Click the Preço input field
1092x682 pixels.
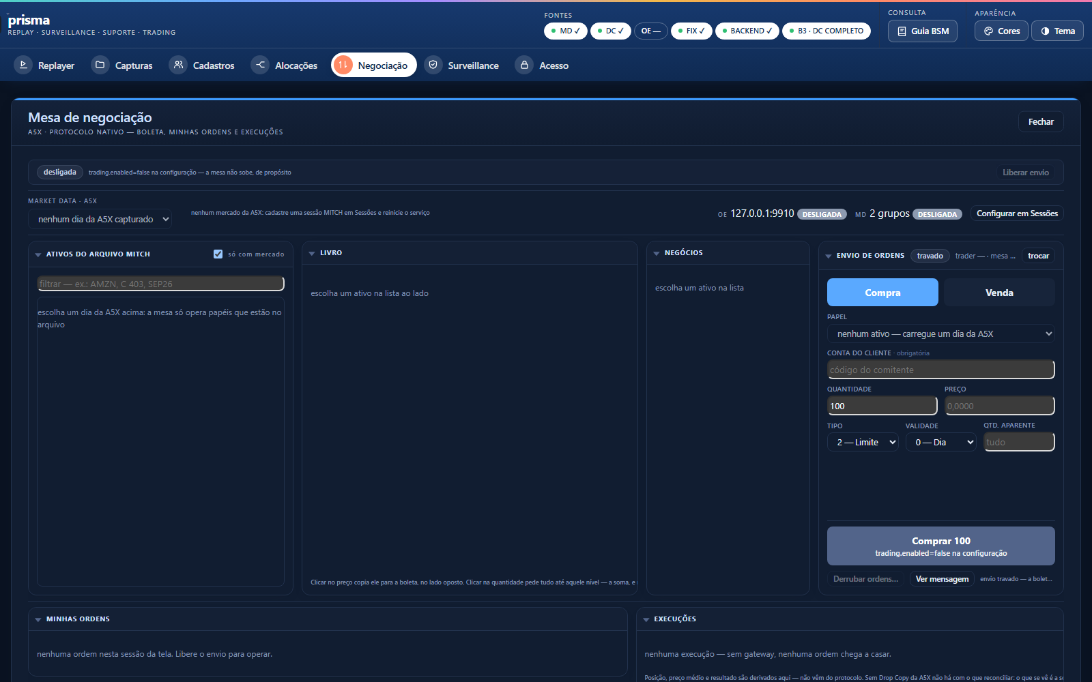tap(1000, 406)
